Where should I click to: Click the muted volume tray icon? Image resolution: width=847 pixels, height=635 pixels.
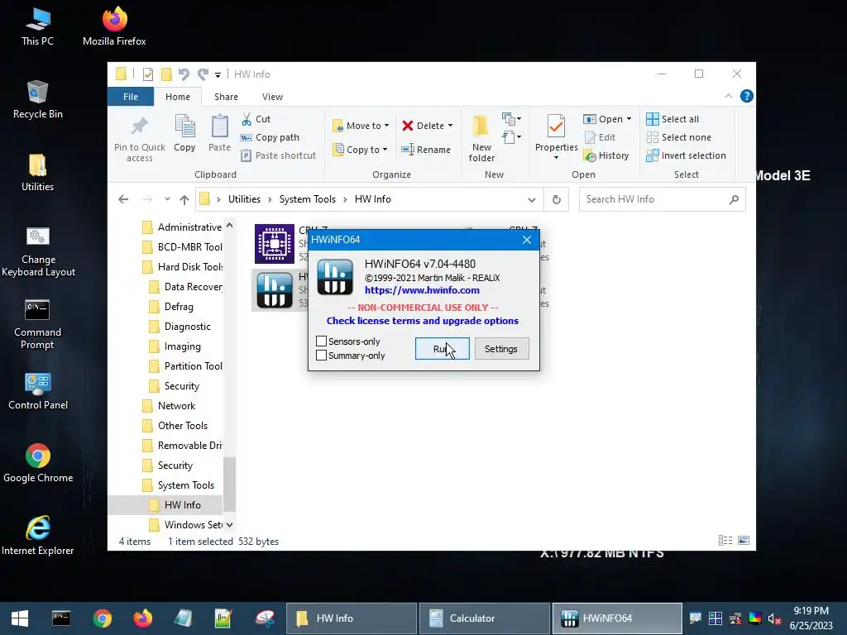[x=774, y=618]
